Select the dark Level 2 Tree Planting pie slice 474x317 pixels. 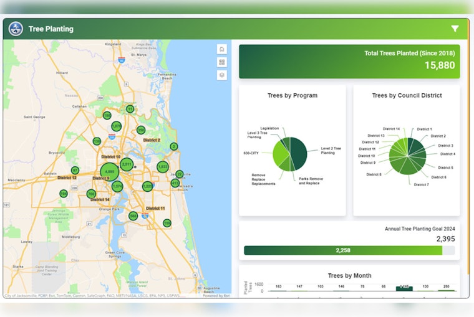[298, 153]
